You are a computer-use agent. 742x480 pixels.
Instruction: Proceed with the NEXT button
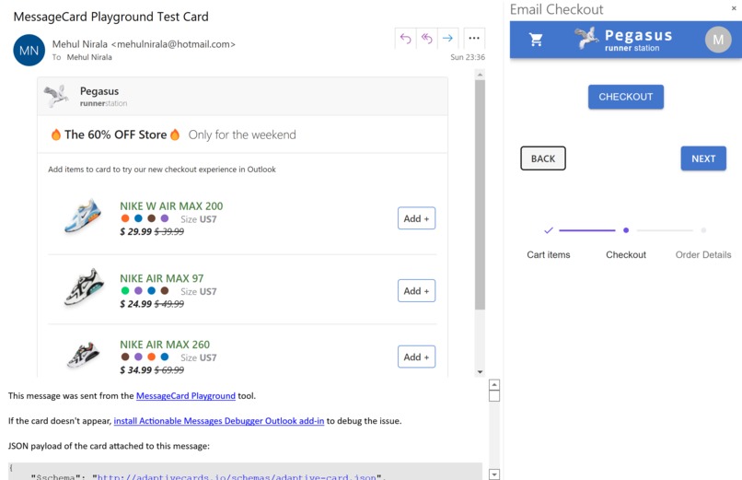(703, 158)
